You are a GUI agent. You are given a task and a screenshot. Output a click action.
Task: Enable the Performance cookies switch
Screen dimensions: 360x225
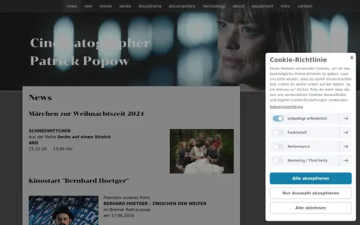pyautogui.click(x=278, y=146)
